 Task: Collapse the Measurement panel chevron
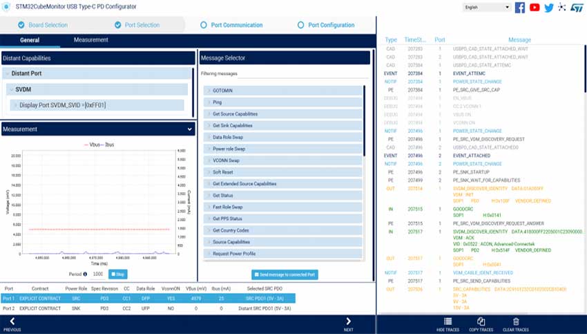pos(190,129)
